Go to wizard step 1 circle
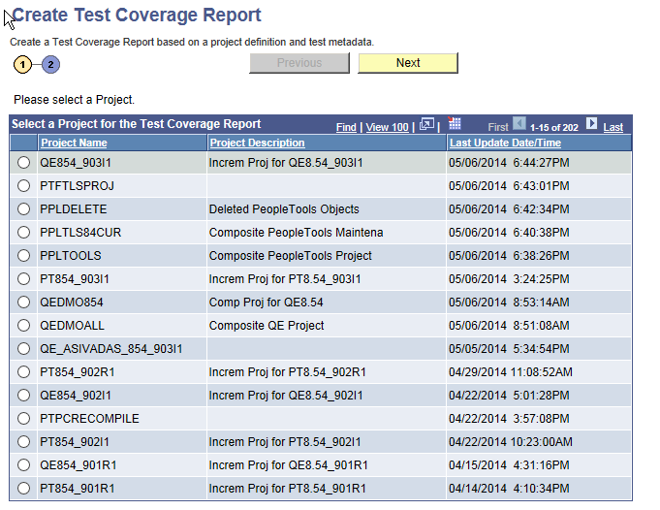The width and height of the screenshot is (660, 510). 22,65
